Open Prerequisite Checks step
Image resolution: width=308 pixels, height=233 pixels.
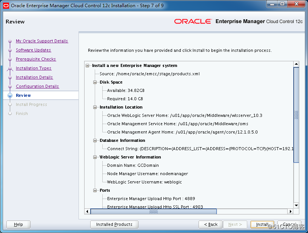36,59
